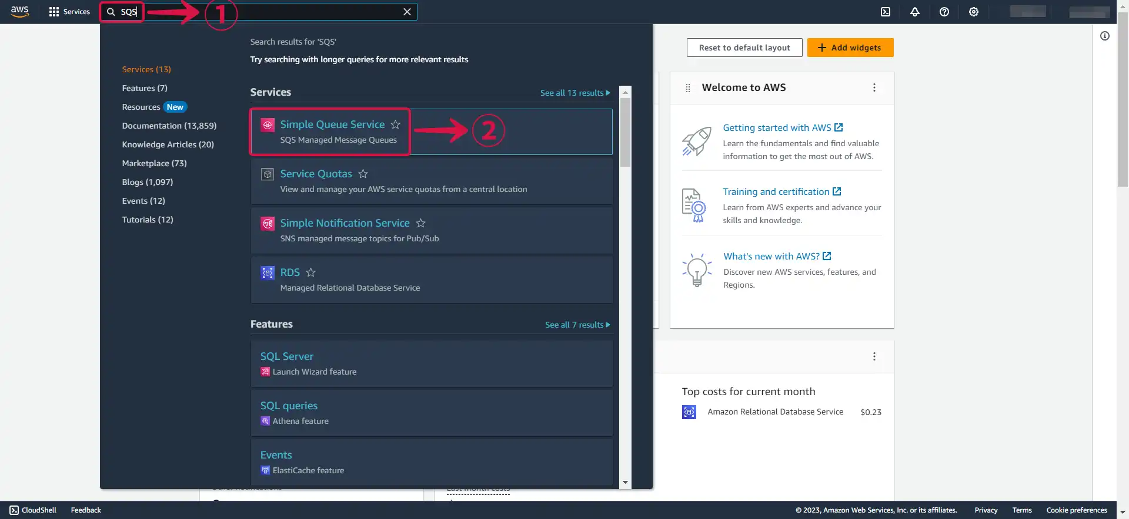Open the help question mark menu

[944, 12]
